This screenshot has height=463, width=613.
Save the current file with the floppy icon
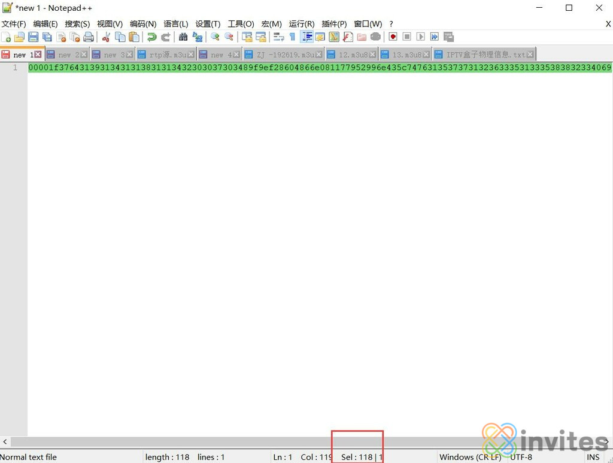click(x=34, y=37)
